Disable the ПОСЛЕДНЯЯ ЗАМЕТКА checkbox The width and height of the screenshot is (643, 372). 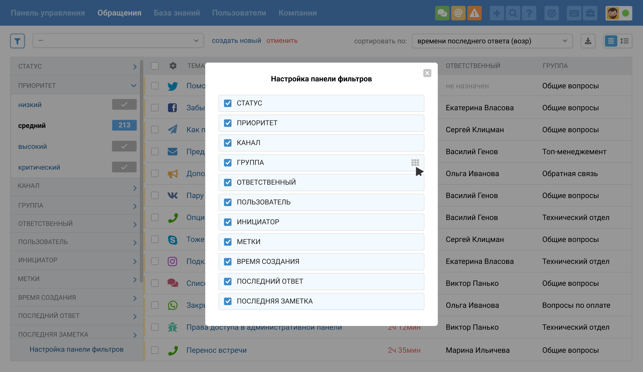point(228,301)
